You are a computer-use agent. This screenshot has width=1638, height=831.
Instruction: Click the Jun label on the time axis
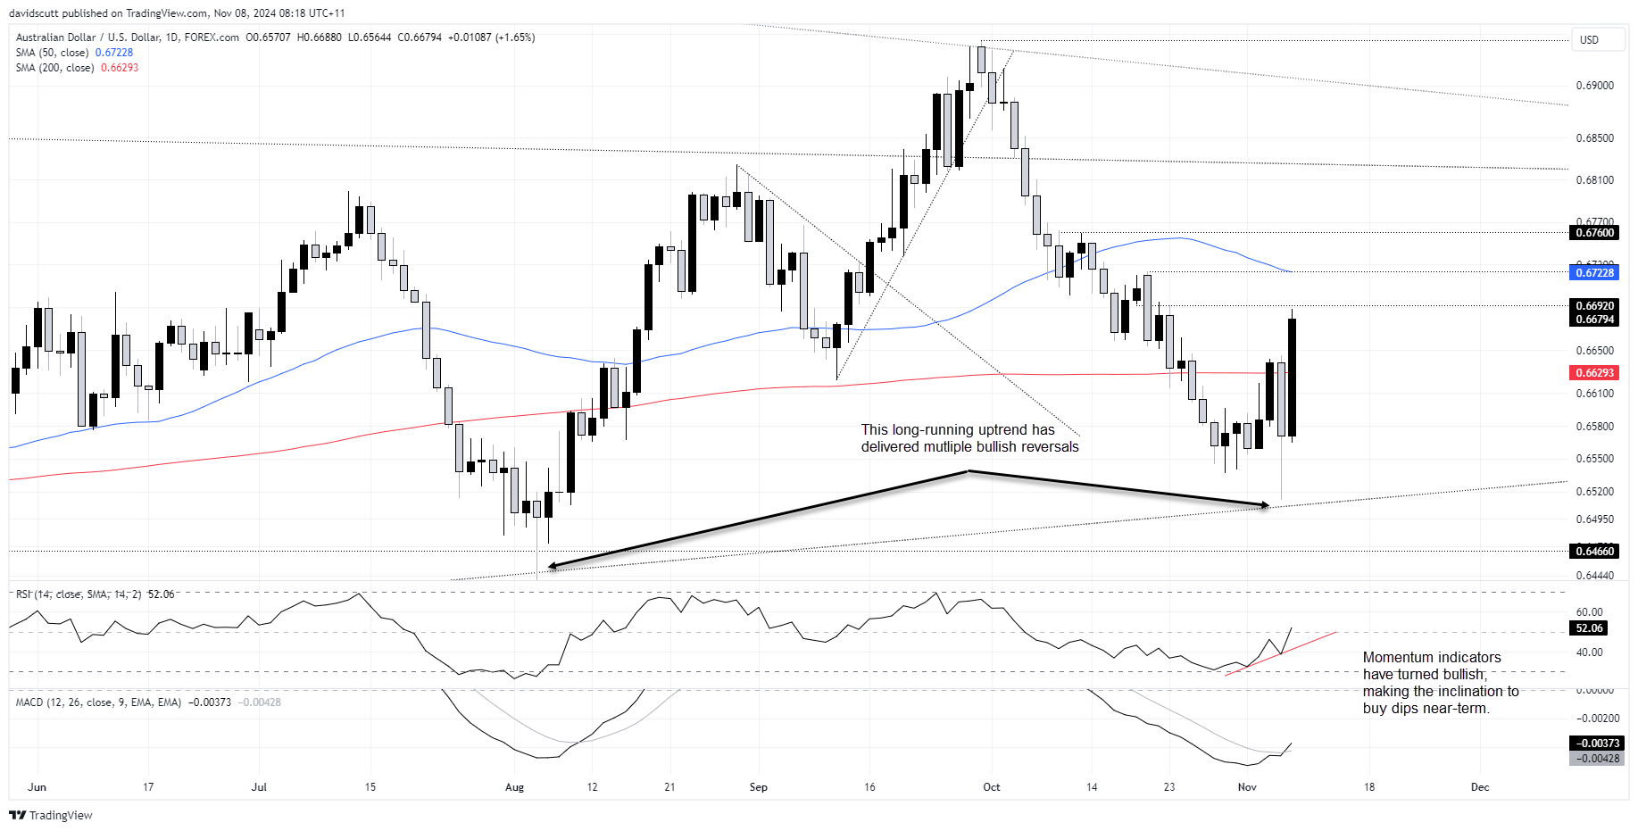tap(37, 787)
